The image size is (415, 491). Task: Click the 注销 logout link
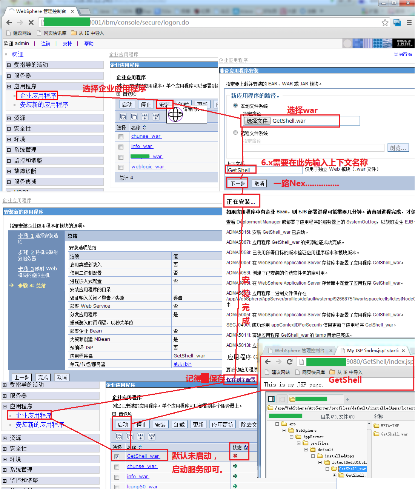point(46,43)
